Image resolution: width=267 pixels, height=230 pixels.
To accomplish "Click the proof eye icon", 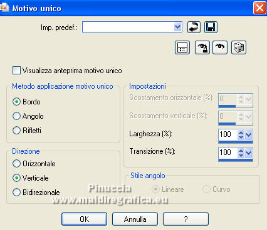I will 220,47.
